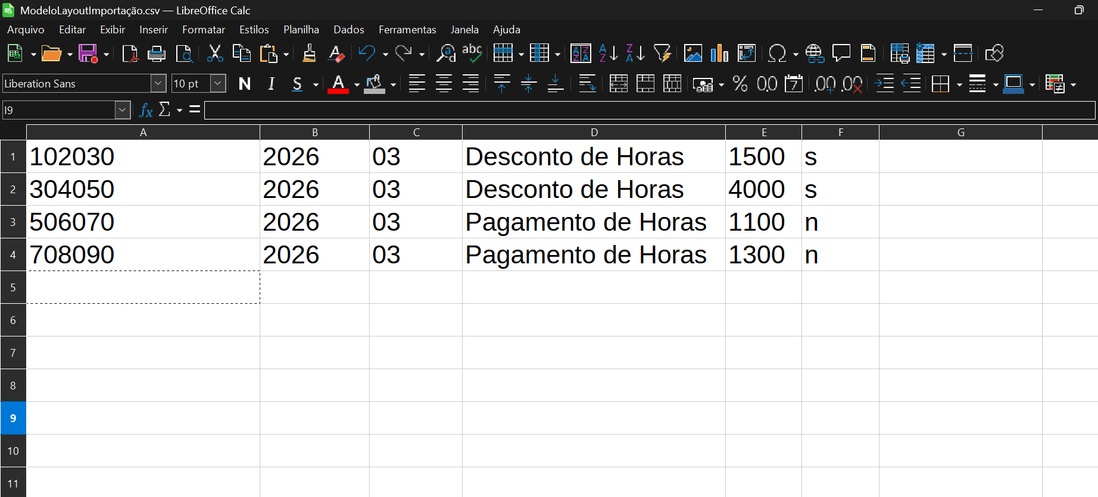Click the Clone Formatting paintbrush icon
The height and width of the screenshot is (497, 1098).
[x=309, y=54]
